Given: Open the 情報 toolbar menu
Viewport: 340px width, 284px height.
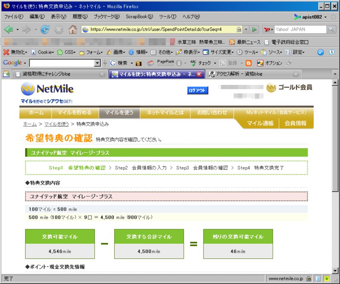Looking at the screenshot, I should point(138,52).
